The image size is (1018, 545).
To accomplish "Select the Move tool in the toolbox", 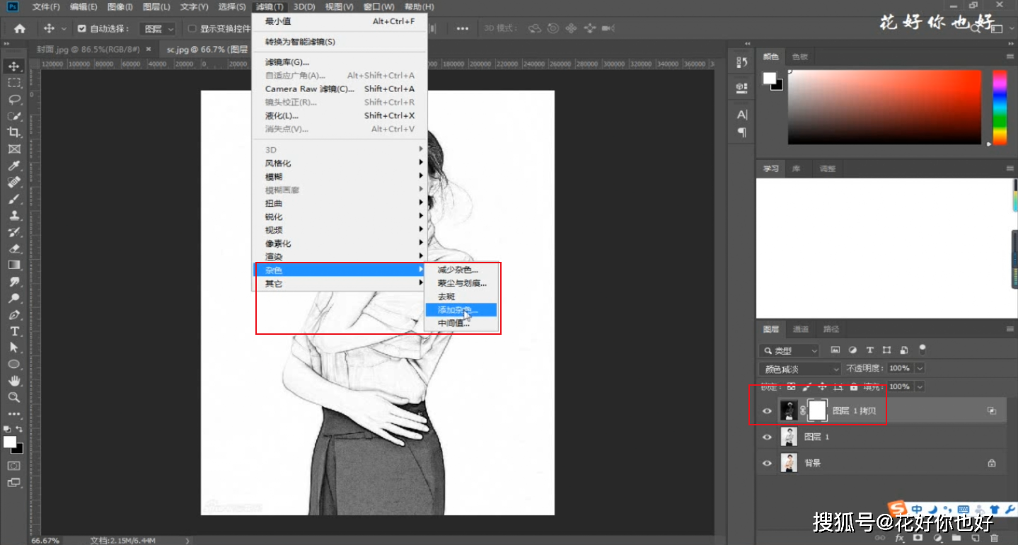I will [14, 67].
